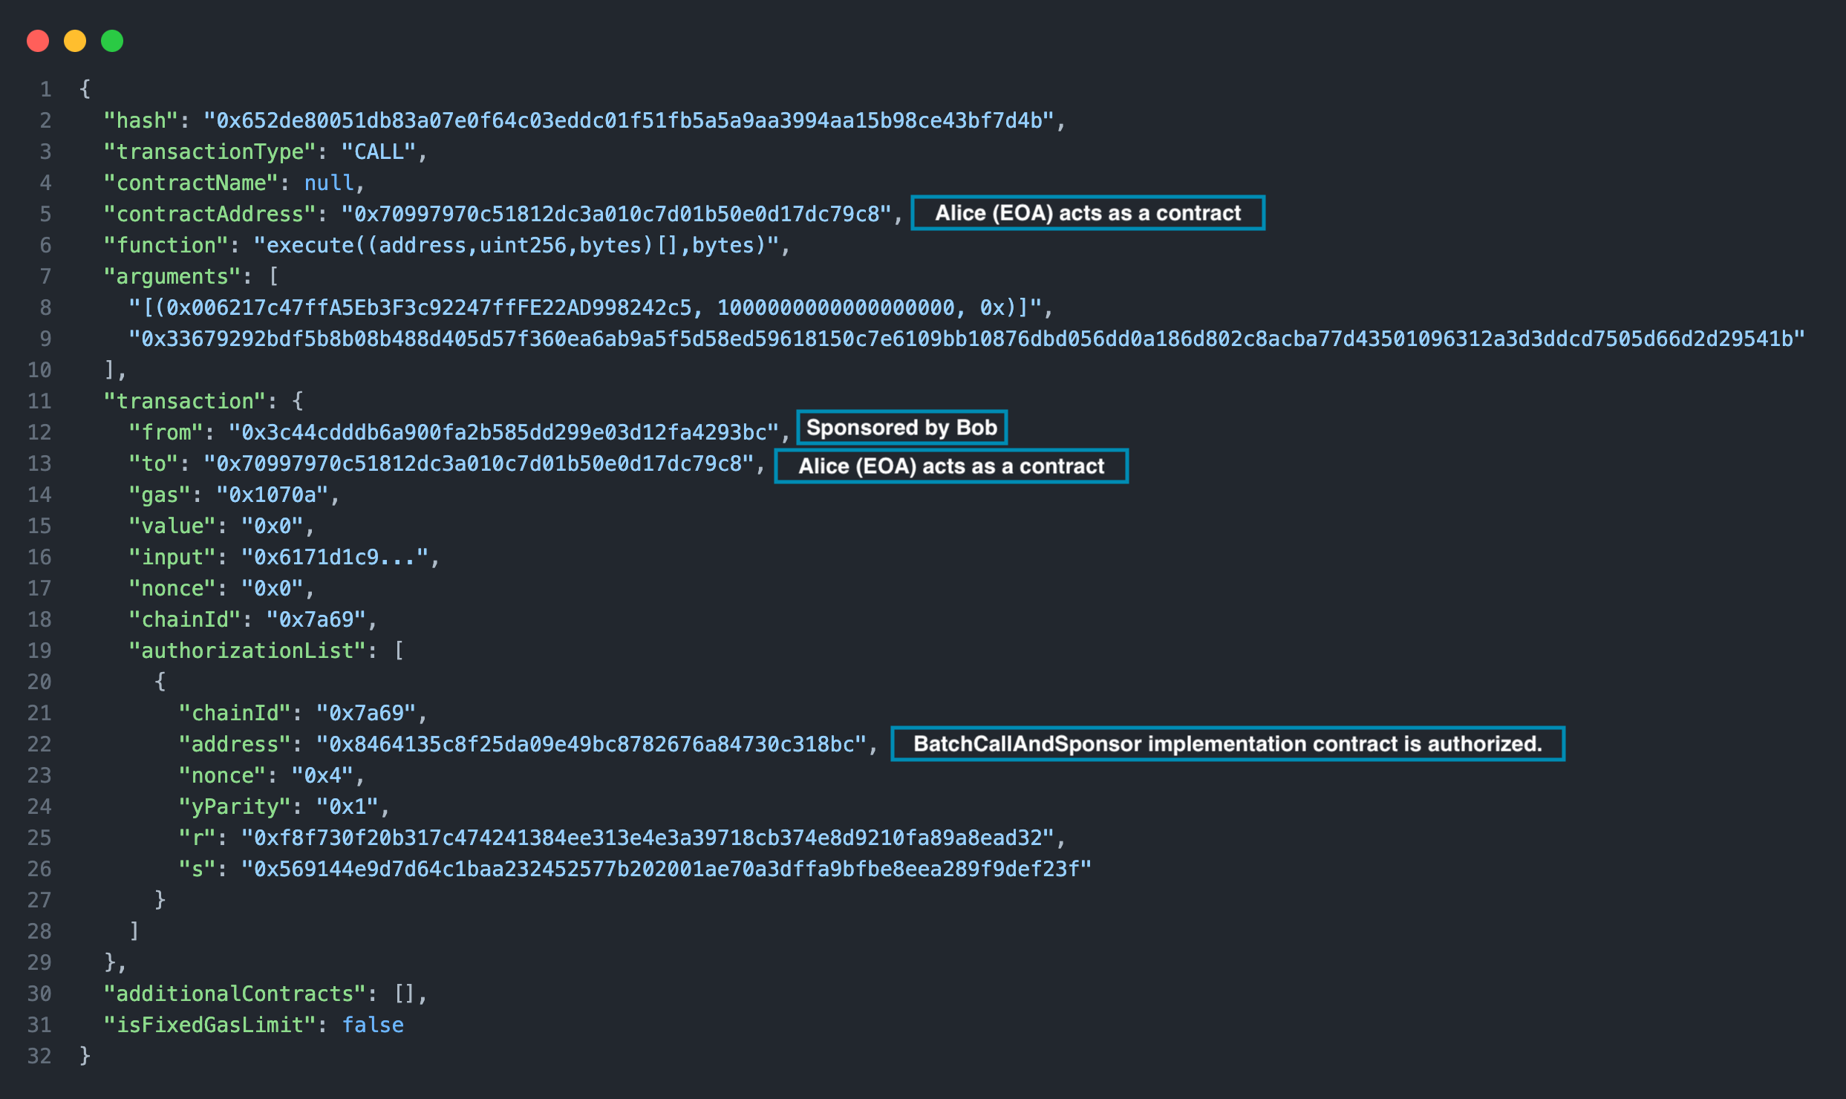The image size is (1846, 1099).
Task: Click the transaction hash value string
Action: point(629,121)
